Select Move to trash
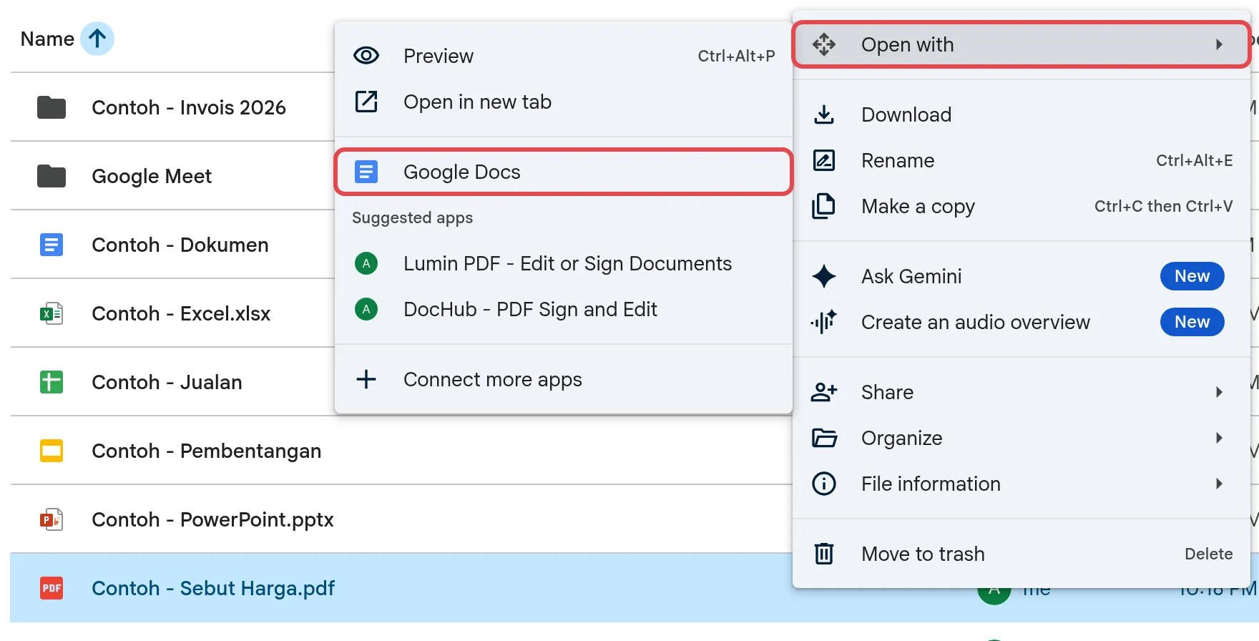 pos(1022,554)
